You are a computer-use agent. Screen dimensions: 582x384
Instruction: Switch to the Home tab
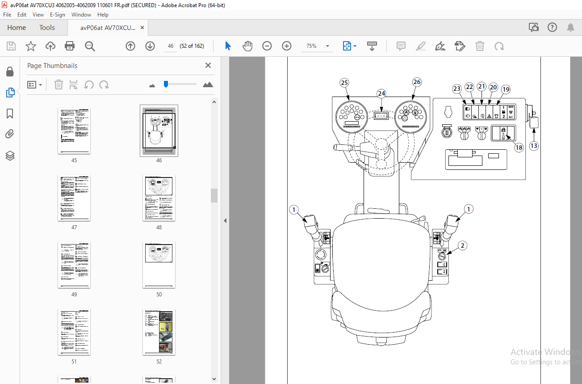[x=17, y=28]
